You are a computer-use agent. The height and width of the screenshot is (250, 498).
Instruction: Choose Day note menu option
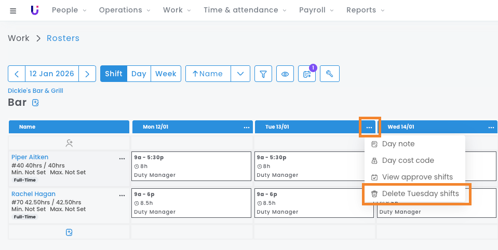click(x=398, y=144)
